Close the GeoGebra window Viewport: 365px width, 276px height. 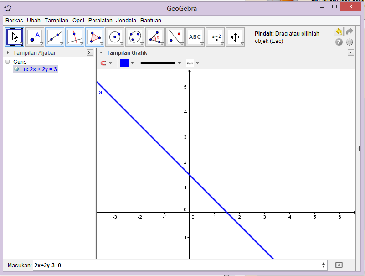pos(350,7)
